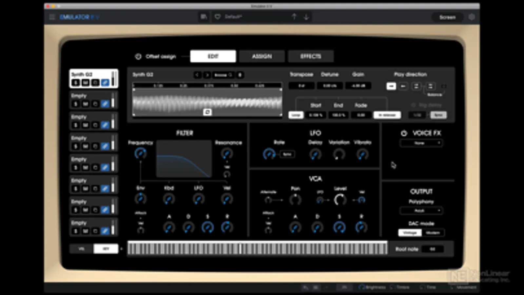Click the Gain value field

(x=358, y=86)
